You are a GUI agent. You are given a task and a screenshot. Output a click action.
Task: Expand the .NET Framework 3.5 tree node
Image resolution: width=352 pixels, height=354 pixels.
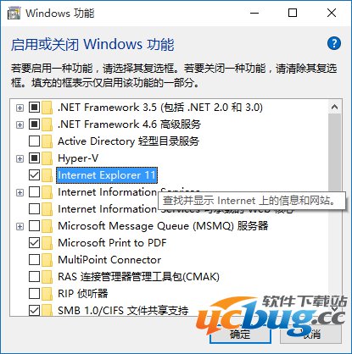(20, 108)
